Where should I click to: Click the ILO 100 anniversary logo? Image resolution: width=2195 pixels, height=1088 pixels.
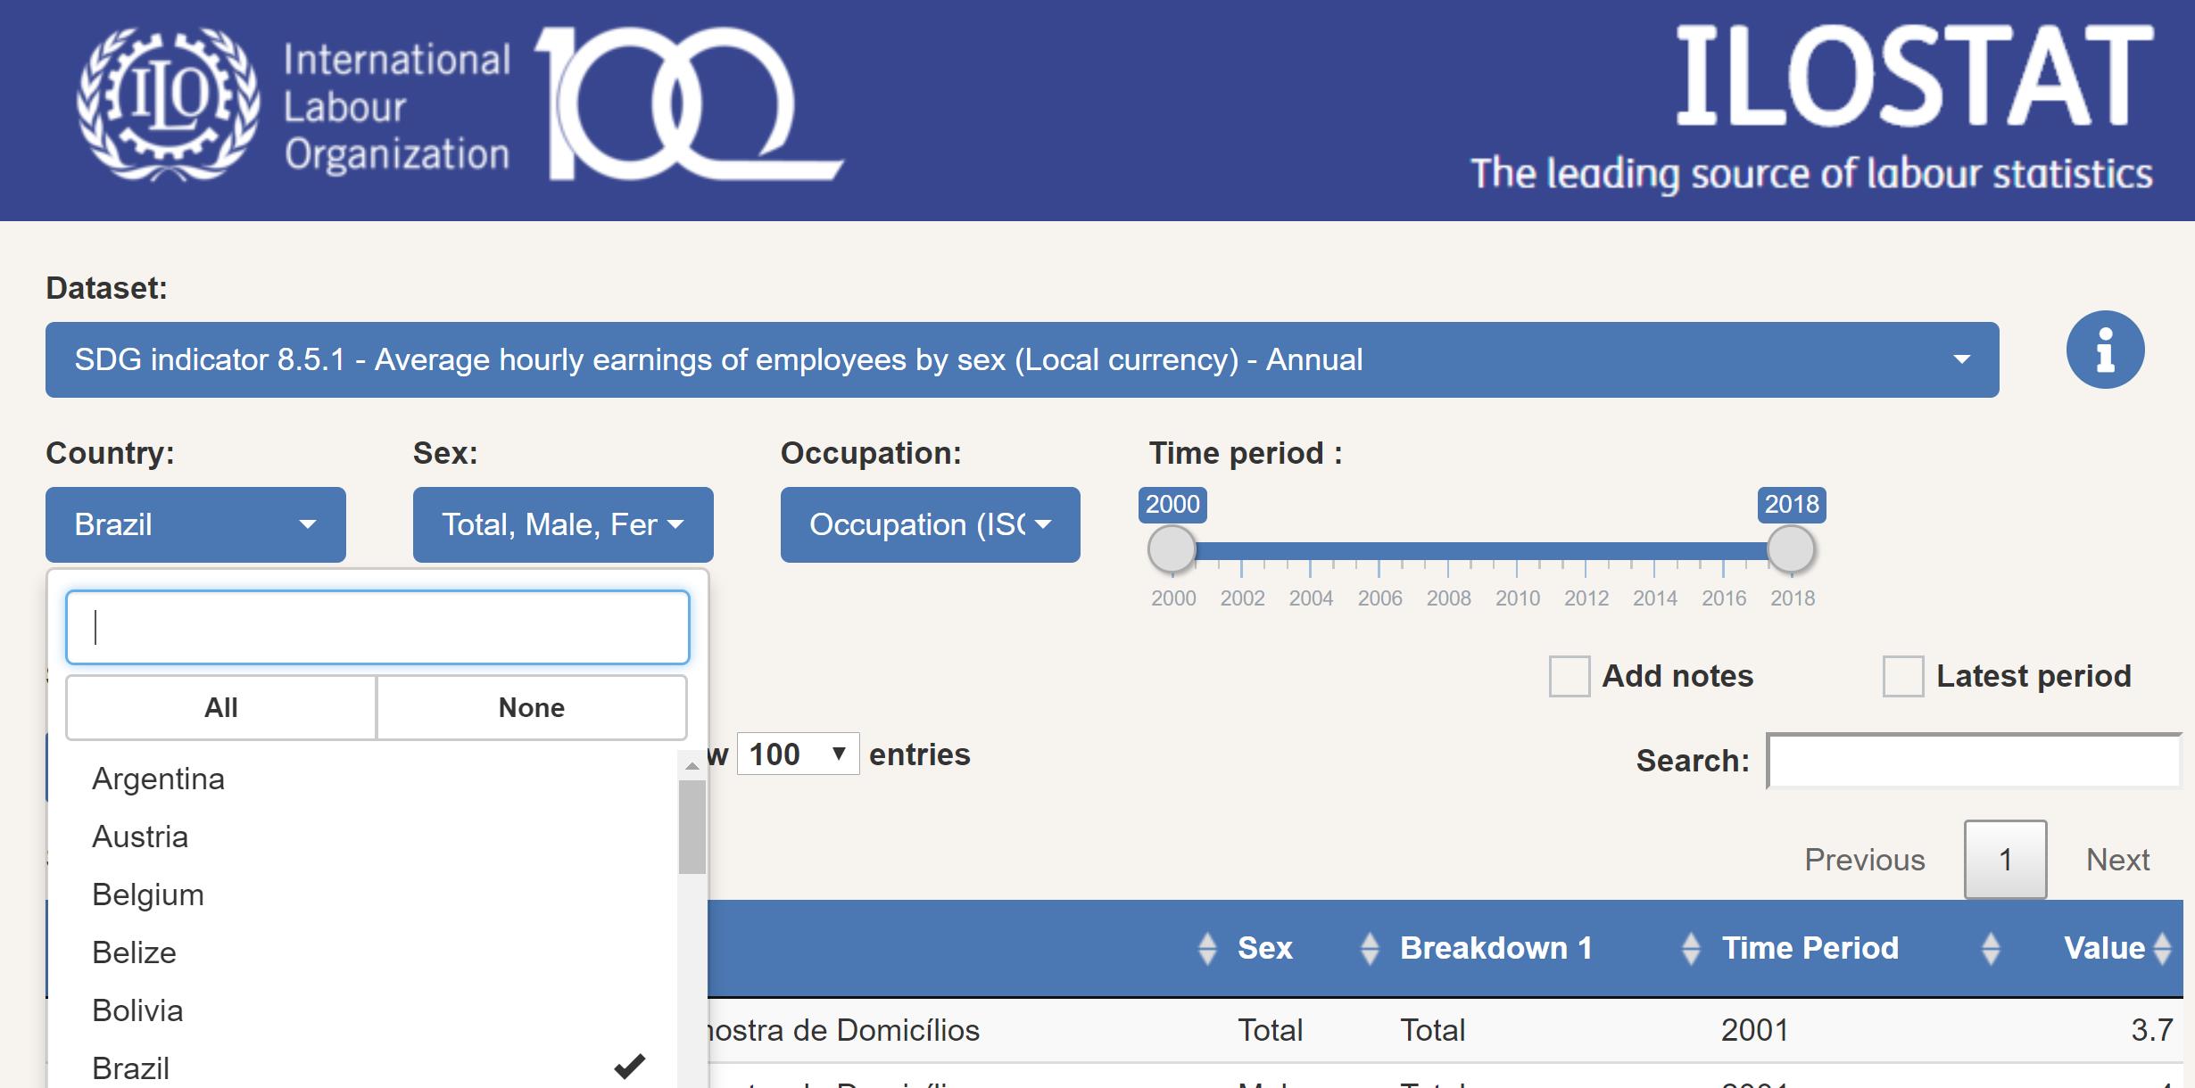687,104
